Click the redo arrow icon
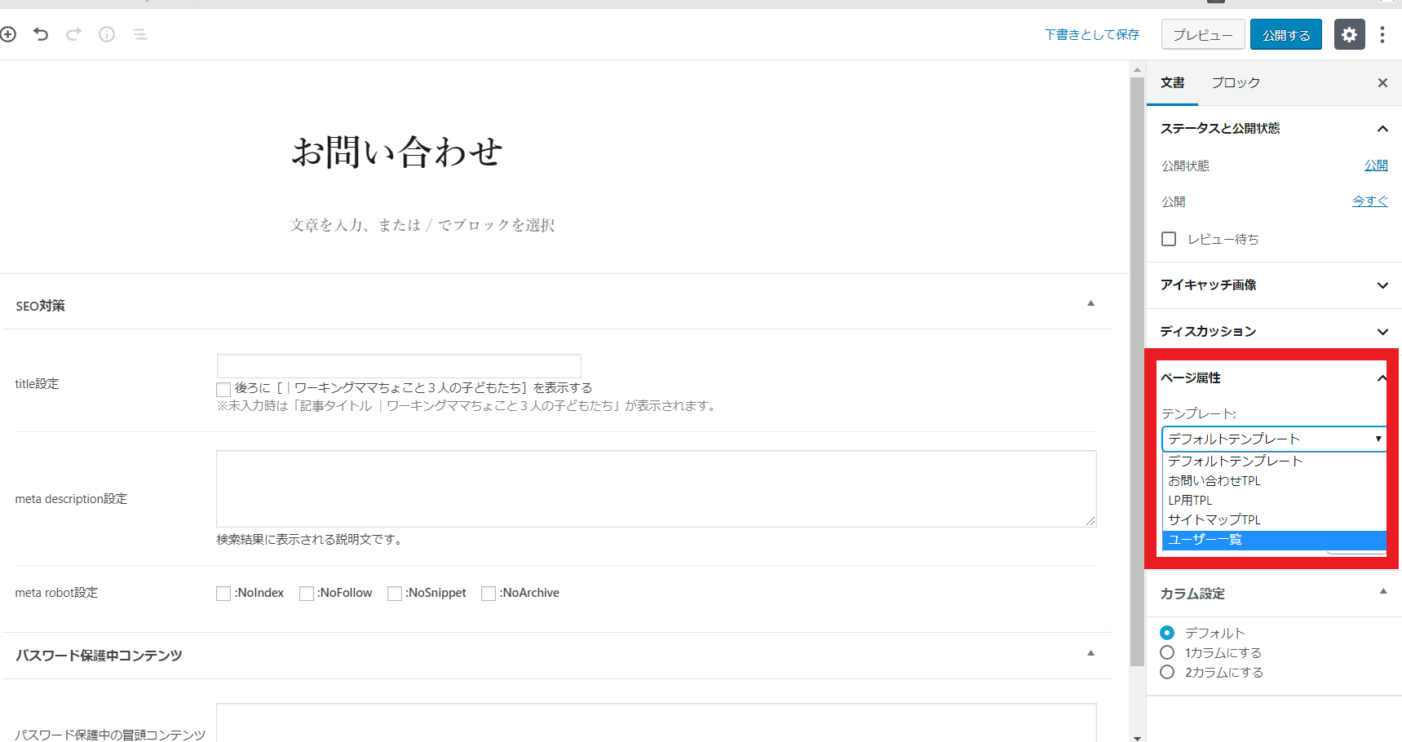This screenshot has width=1402, height=742. (x=74, y=34)
